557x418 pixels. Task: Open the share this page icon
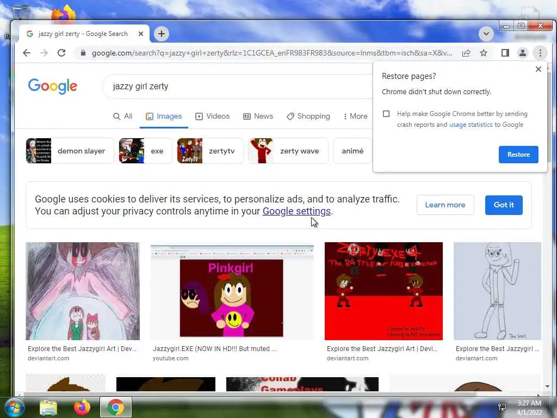coord(466,53)
